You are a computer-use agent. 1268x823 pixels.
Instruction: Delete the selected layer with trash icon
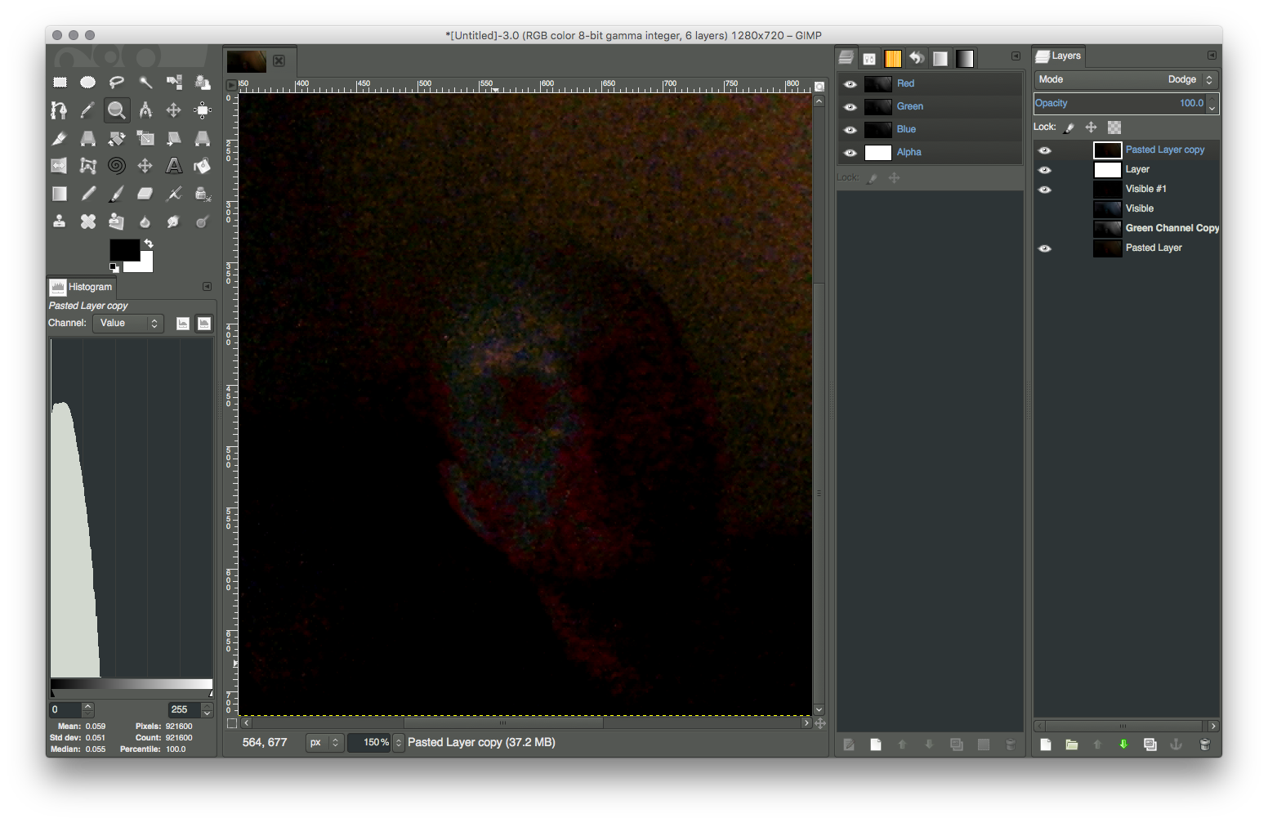[x=1204, y=745]
